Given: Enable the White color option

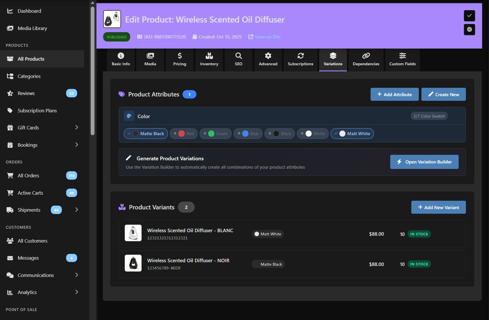Looking at the screenshot, I should pos(313,134).
